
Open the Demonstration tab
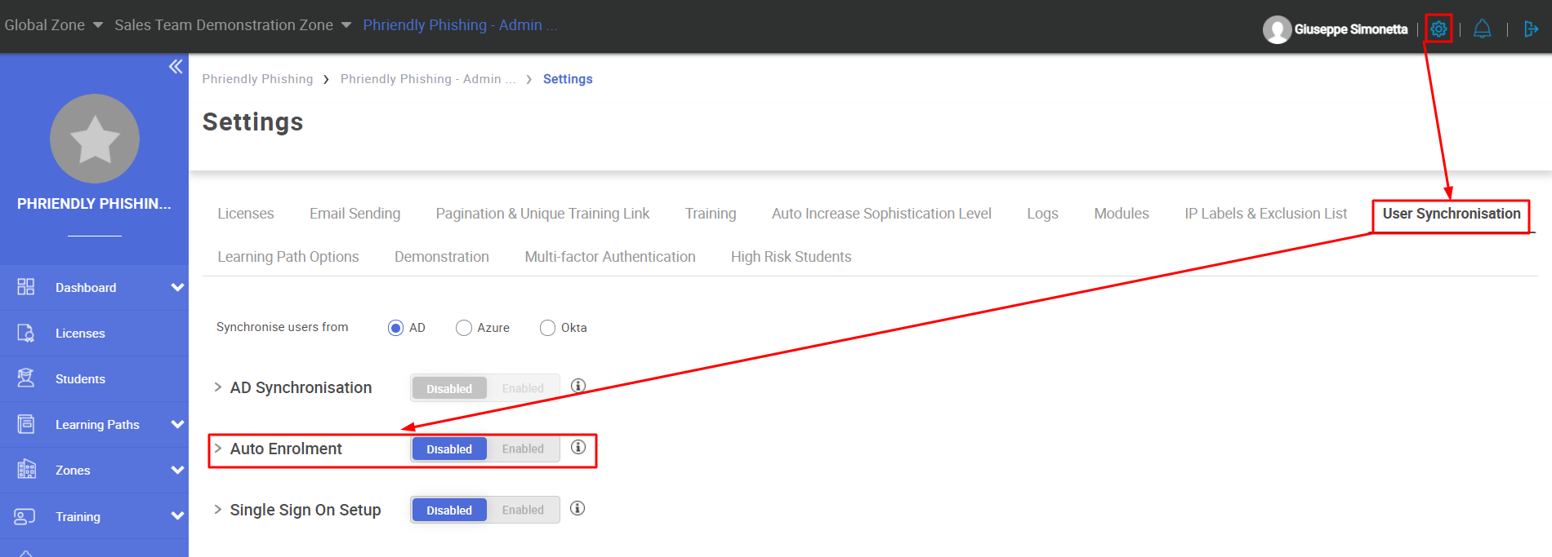tap(442, 257)
